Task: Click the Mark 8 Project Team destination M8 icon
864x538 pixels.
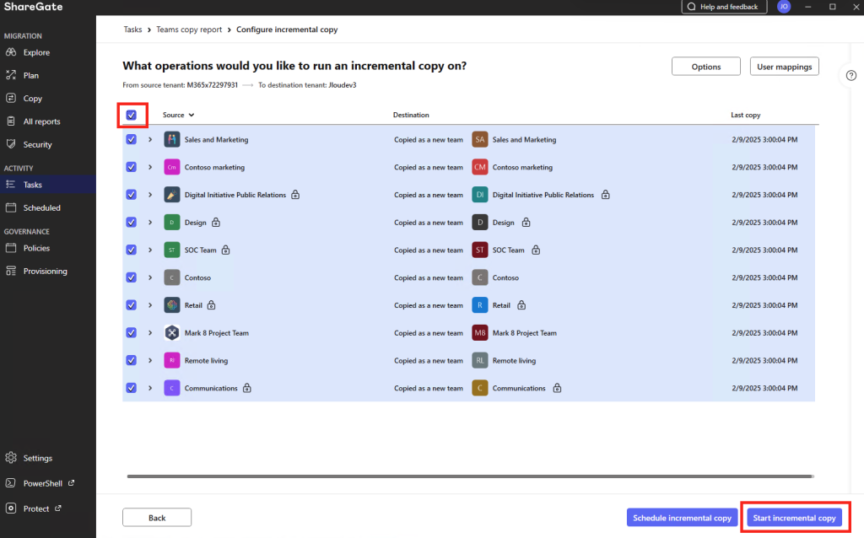Action: (x=480, y=332)
